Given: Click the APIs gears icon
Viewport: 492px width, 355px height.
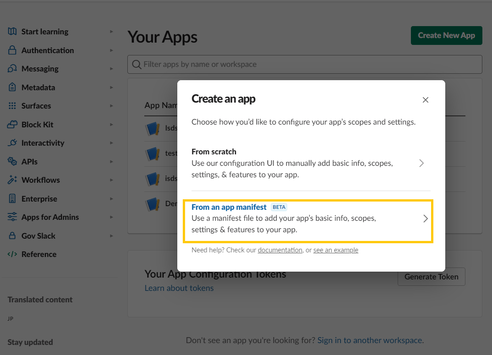Looking at the screenshot, I should pyautogui.click(x=12, y=162).
